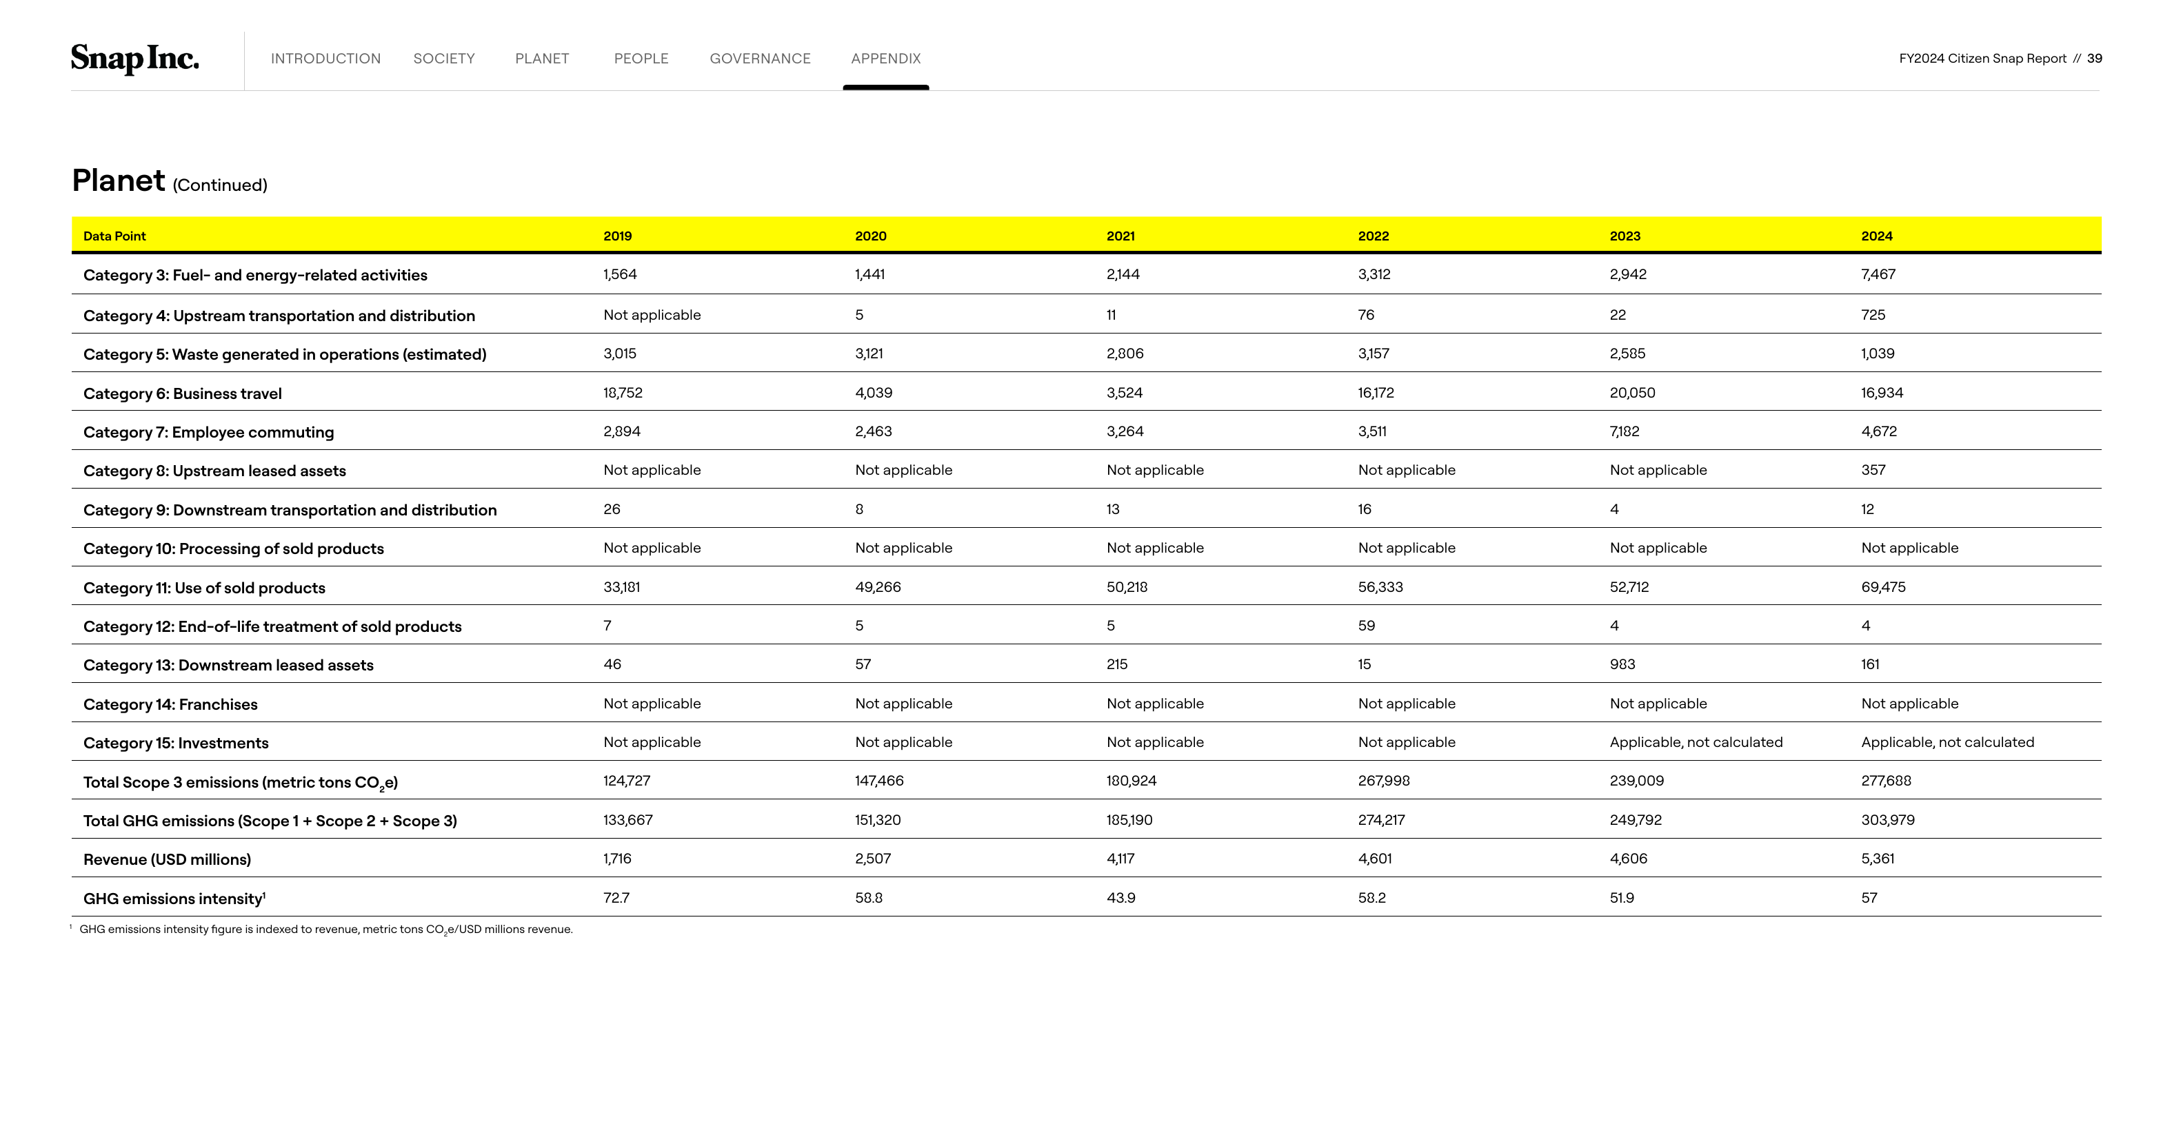This screenshot has height=1137, width=2172.
Task: Click value 3,157 in Category 5 row
Action: [x=1374, y=354]
